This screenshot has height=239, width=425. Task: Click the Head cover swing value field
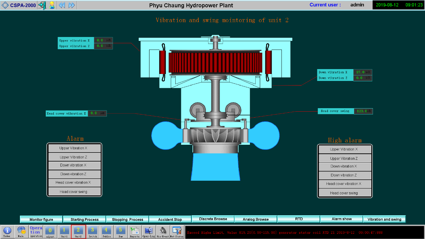363,111
